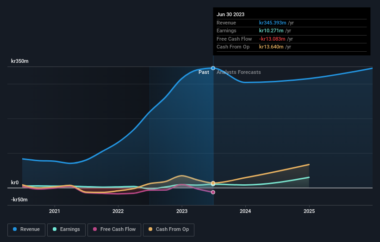The height and width of the screenshot is (242, 380).
Task: Click the kr345.393m revenue value
Action: (273, 23)
